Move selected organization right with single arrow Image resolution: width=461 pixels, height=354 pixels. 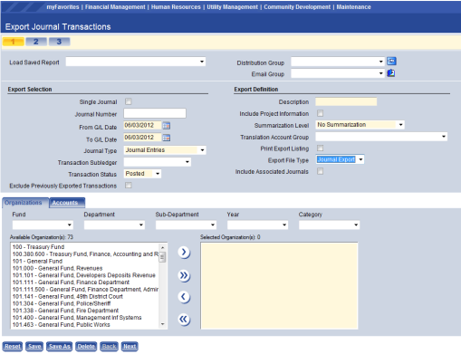coord(184,252)
